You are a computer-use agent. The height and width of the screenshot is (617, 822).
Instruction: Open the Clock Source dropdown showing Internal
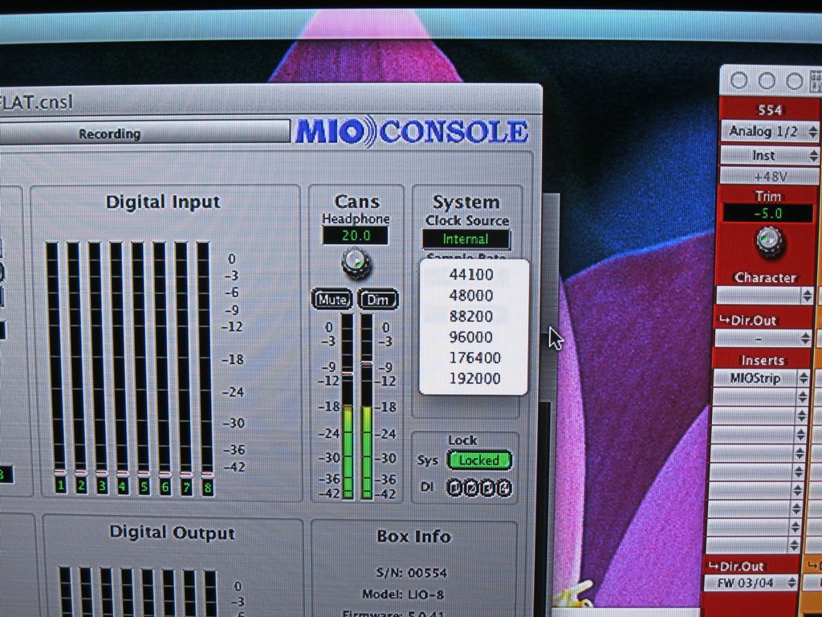point(466,239)
